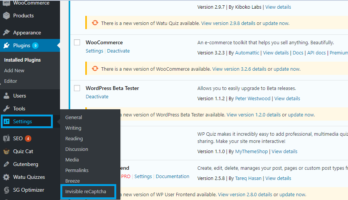The image size is (348, 200).
Task: Go to Add New plugin page
Action: coord(14,70)
